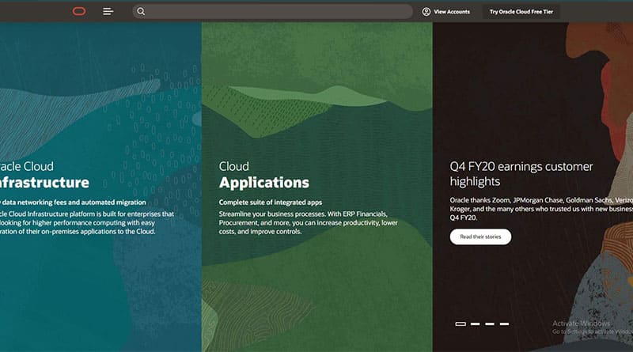The height and width of the screenshot is (352, 633).
Task: Open the Cloud Applications heading
Action: (264, 175)
